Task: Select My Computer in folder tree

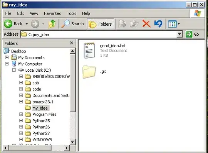Action: point(30,64)
